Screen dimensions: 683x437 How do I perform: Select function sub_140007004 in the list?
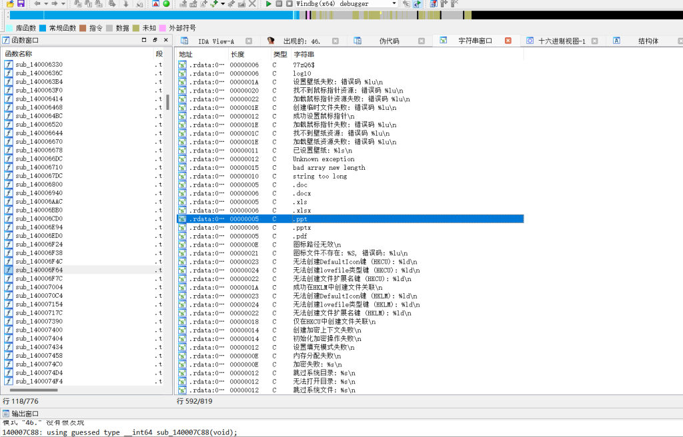pos(39,287)
